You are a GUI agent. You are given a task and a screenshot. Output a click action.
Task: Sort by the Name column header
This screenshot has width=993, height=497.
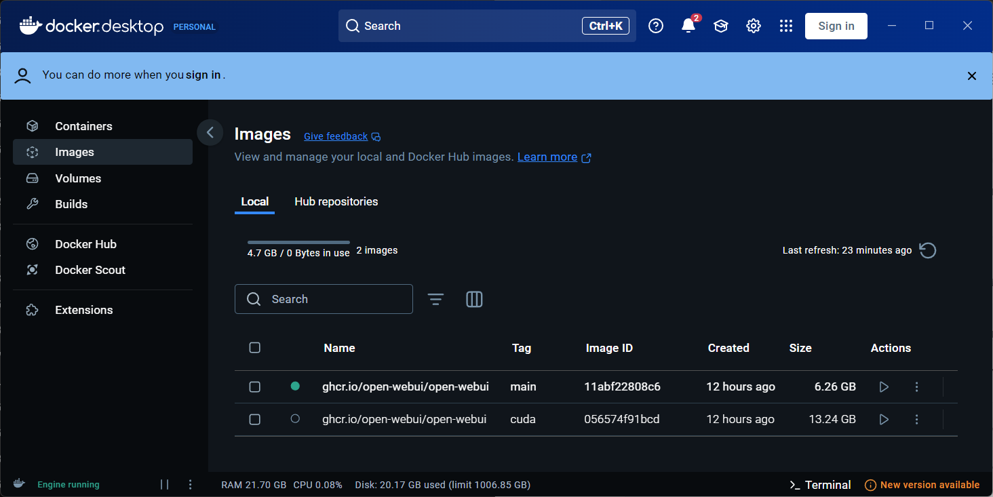[339, 348]
